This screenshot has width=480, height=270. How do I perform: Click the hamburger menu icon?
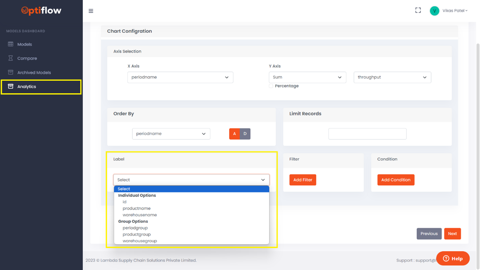(x=91, y=11)
